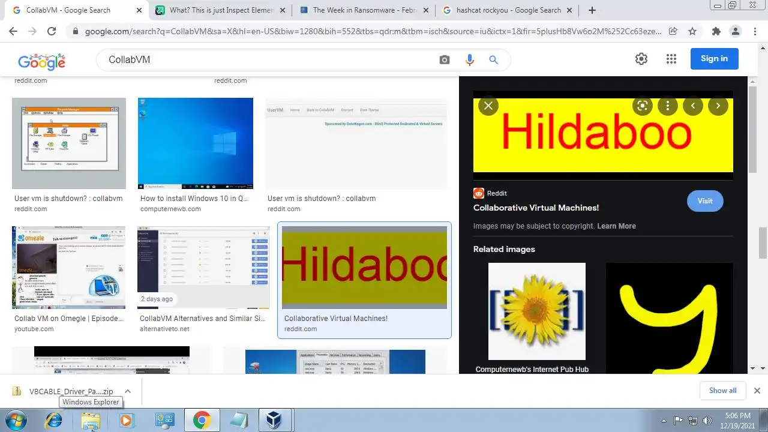Close 'The Week in Ransomware' tab
The image size is (768, 432).
click(x=427, y=10)
